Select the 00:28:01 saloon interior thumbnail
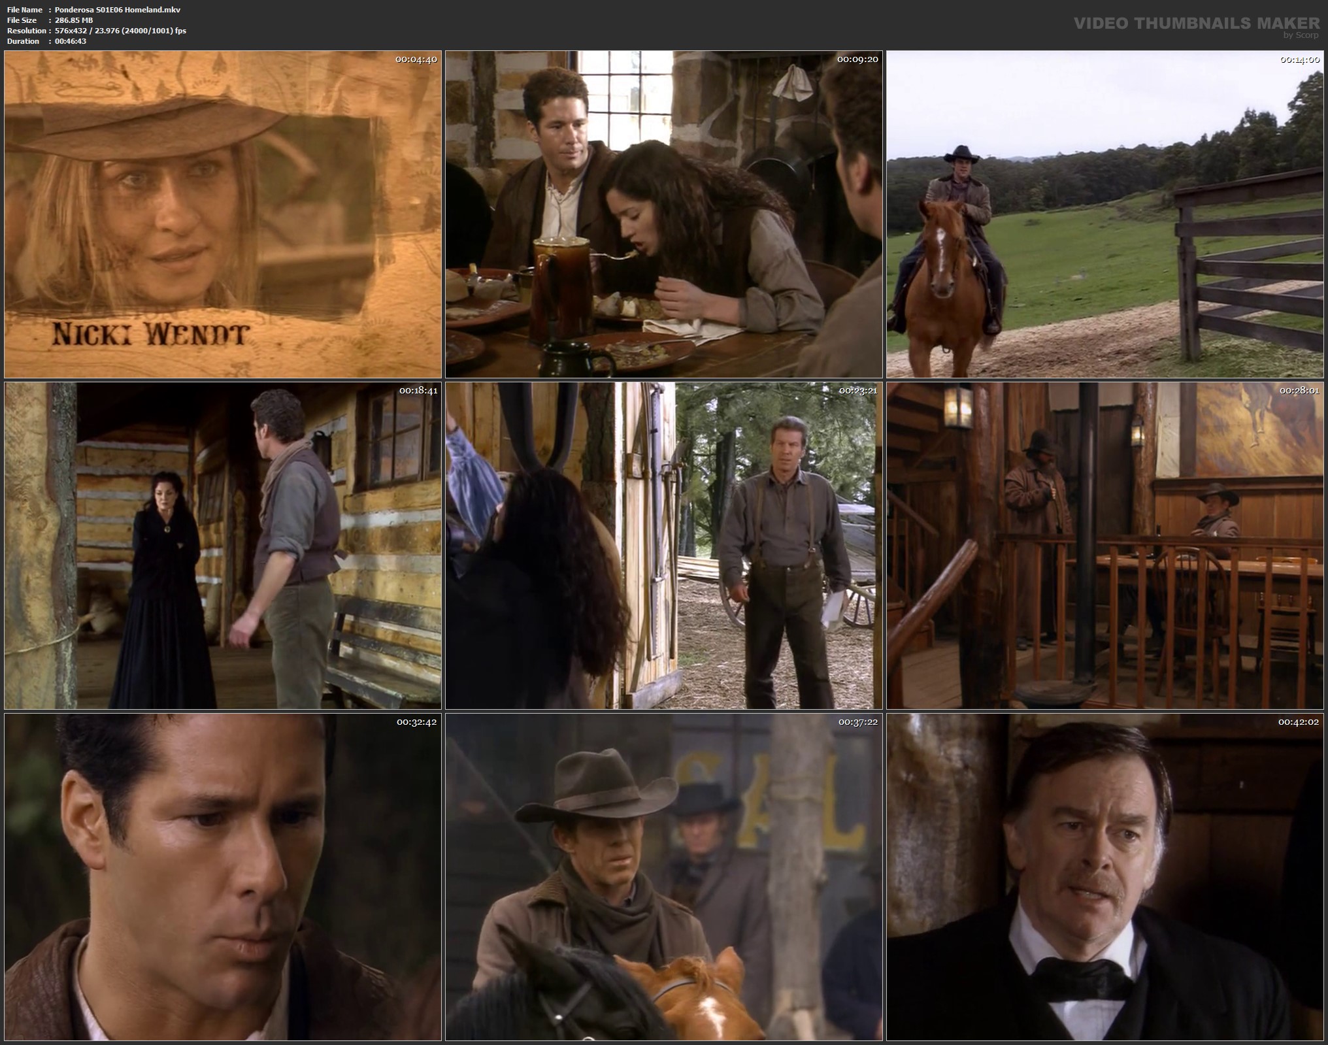The width and height of the screenshot is (1328, 1045). [1104, 546]
